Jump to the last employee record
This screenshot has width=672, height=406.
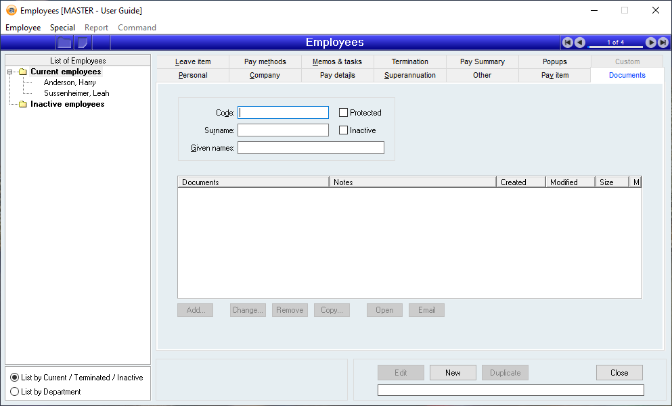663,43
